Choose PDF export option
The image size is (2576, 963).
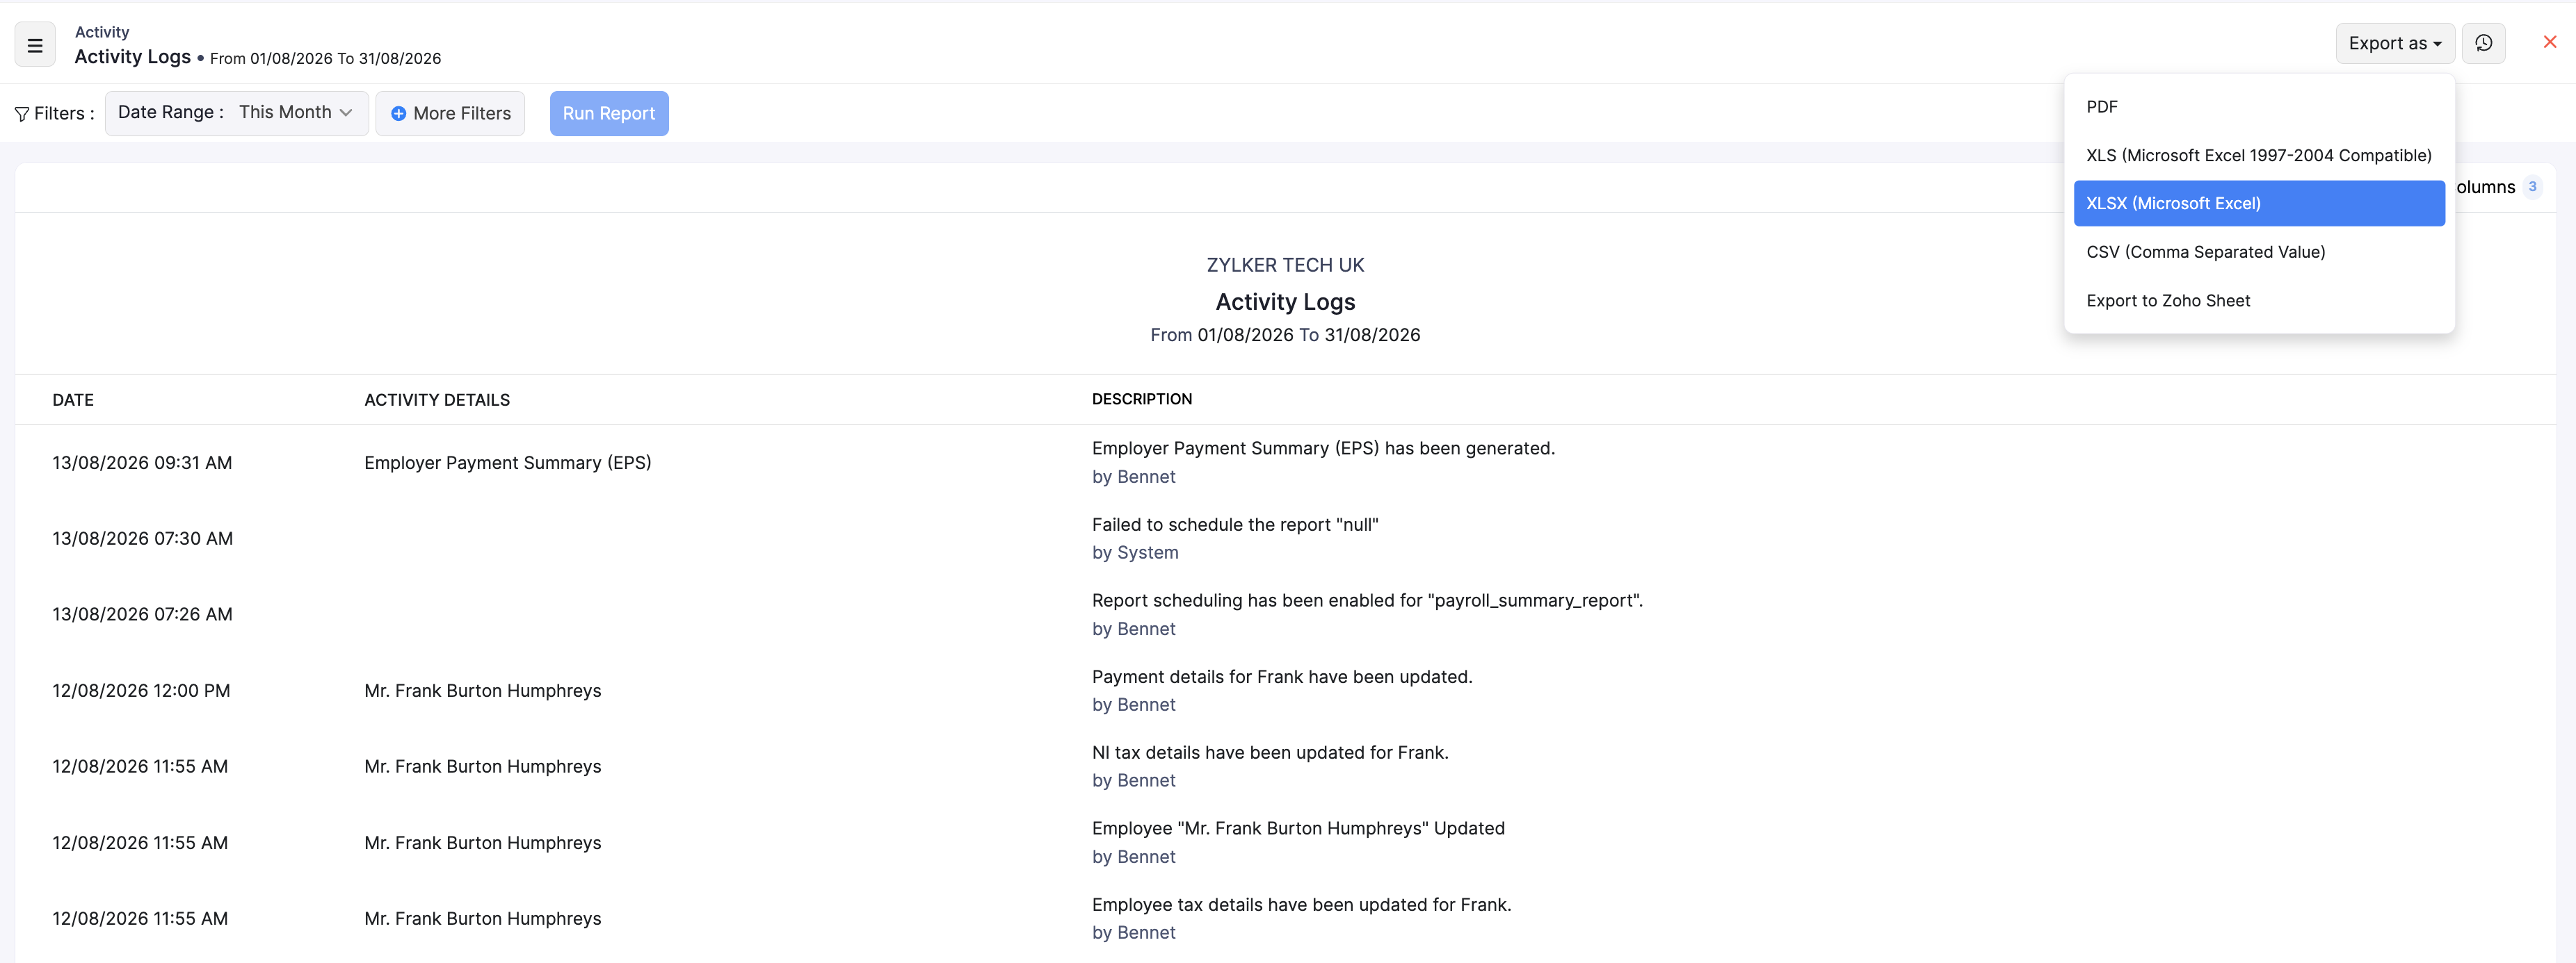click(x=2259, y=107)
